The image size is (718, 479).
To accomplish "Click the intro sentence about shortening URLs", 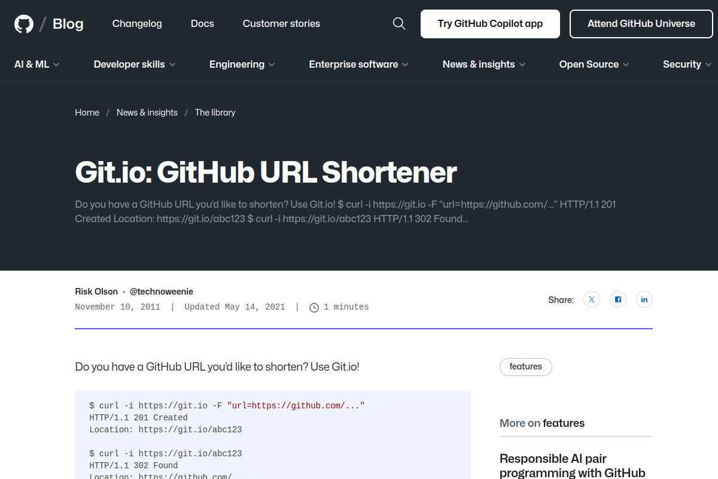I will coord(217,367).
